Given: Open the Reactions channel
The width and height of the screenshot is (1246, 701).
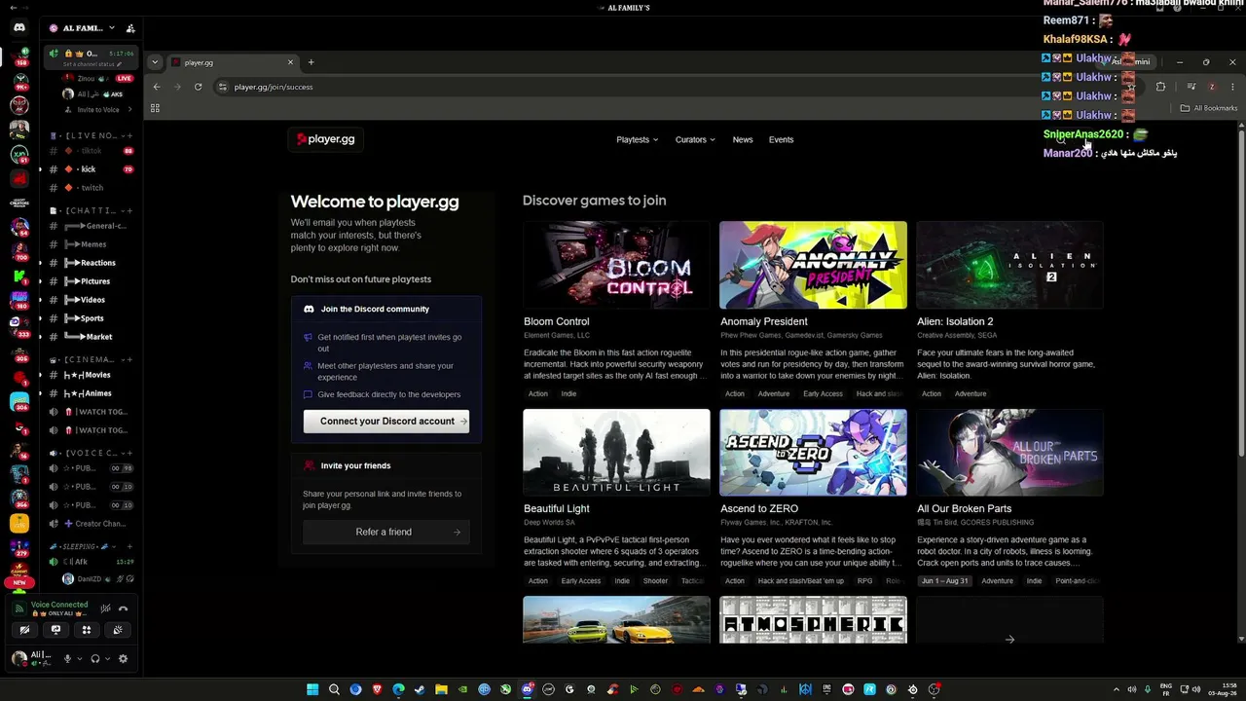Looking at the screenshot, I should pyautogui.click(x=92, y=263).
